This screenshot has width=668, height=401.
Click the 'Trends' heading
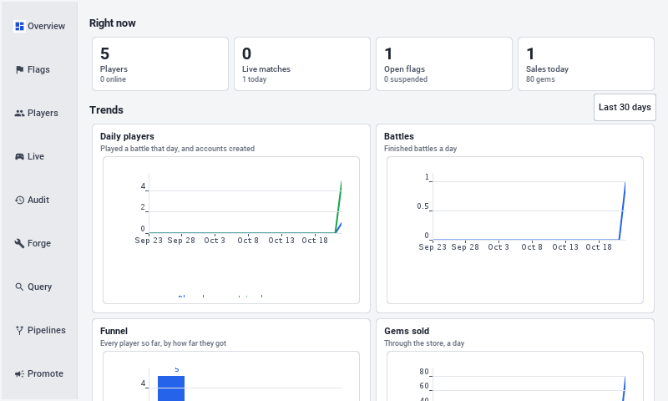coord(107,110)
